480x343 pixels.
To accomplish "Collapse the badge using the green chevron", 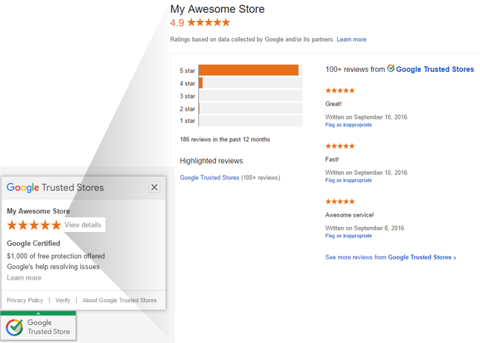I will [38, 314].
